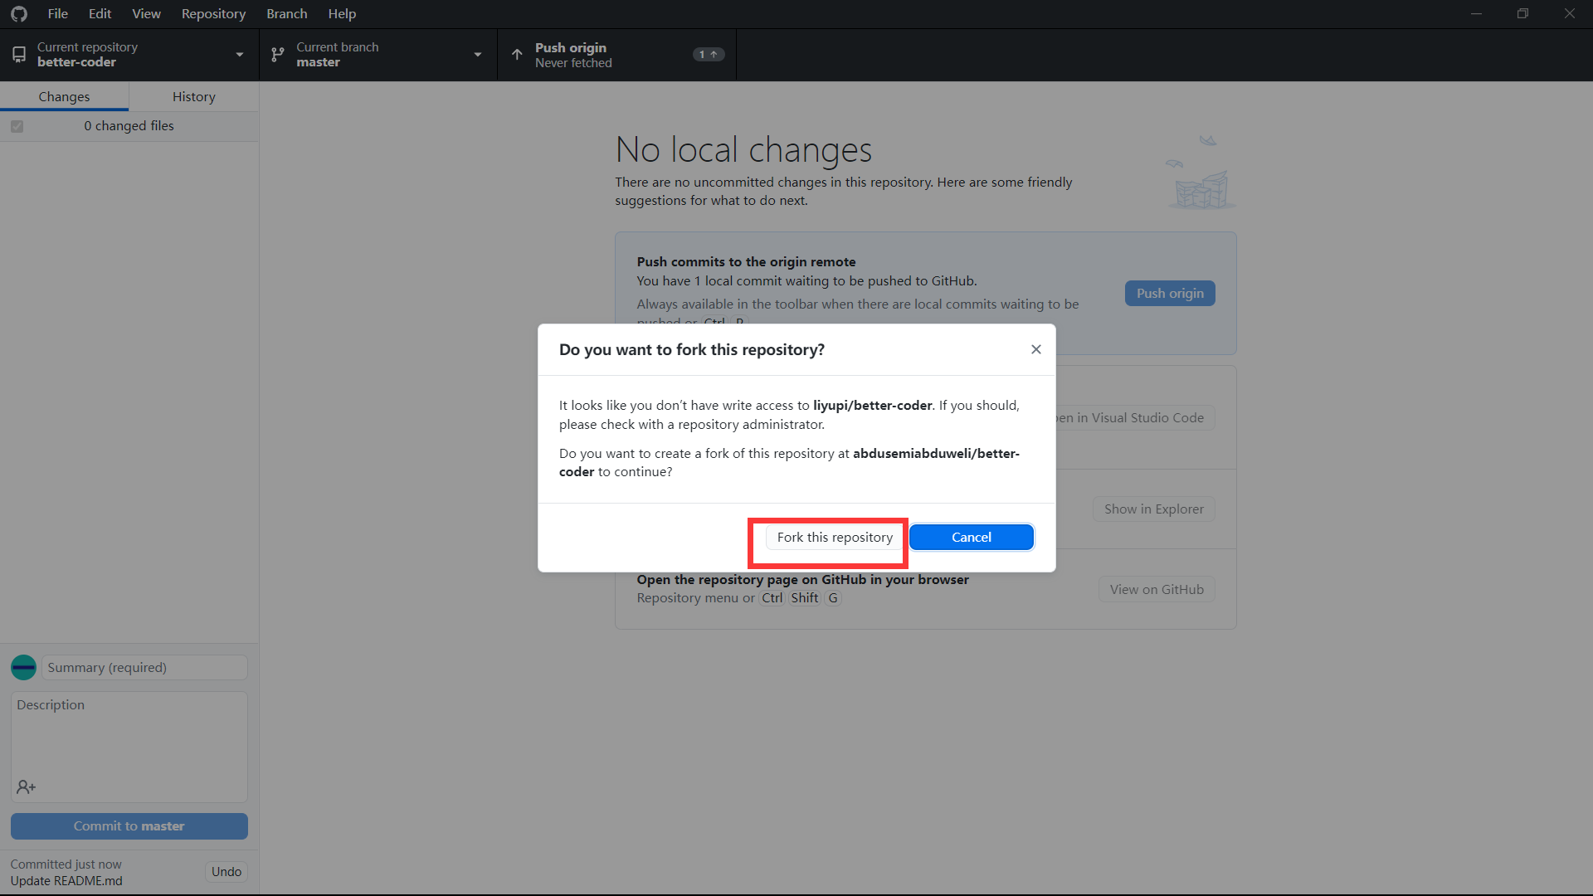Open the Help menu

342,14
